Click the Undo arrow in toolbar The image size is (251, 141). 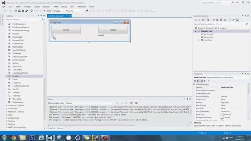pos(31,11)
